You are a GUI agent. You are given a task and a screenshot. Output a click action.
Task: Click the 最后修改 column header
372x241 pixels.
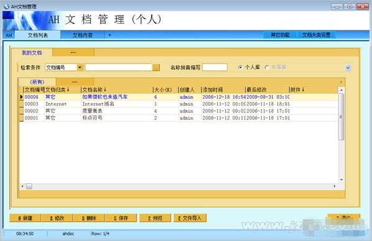click(x=267, y=90)
